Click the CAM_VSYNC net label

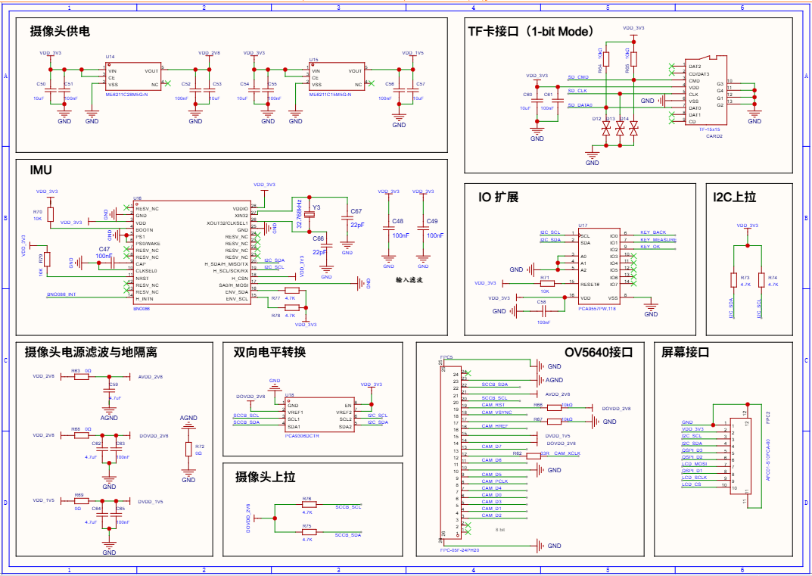(496, 413)
